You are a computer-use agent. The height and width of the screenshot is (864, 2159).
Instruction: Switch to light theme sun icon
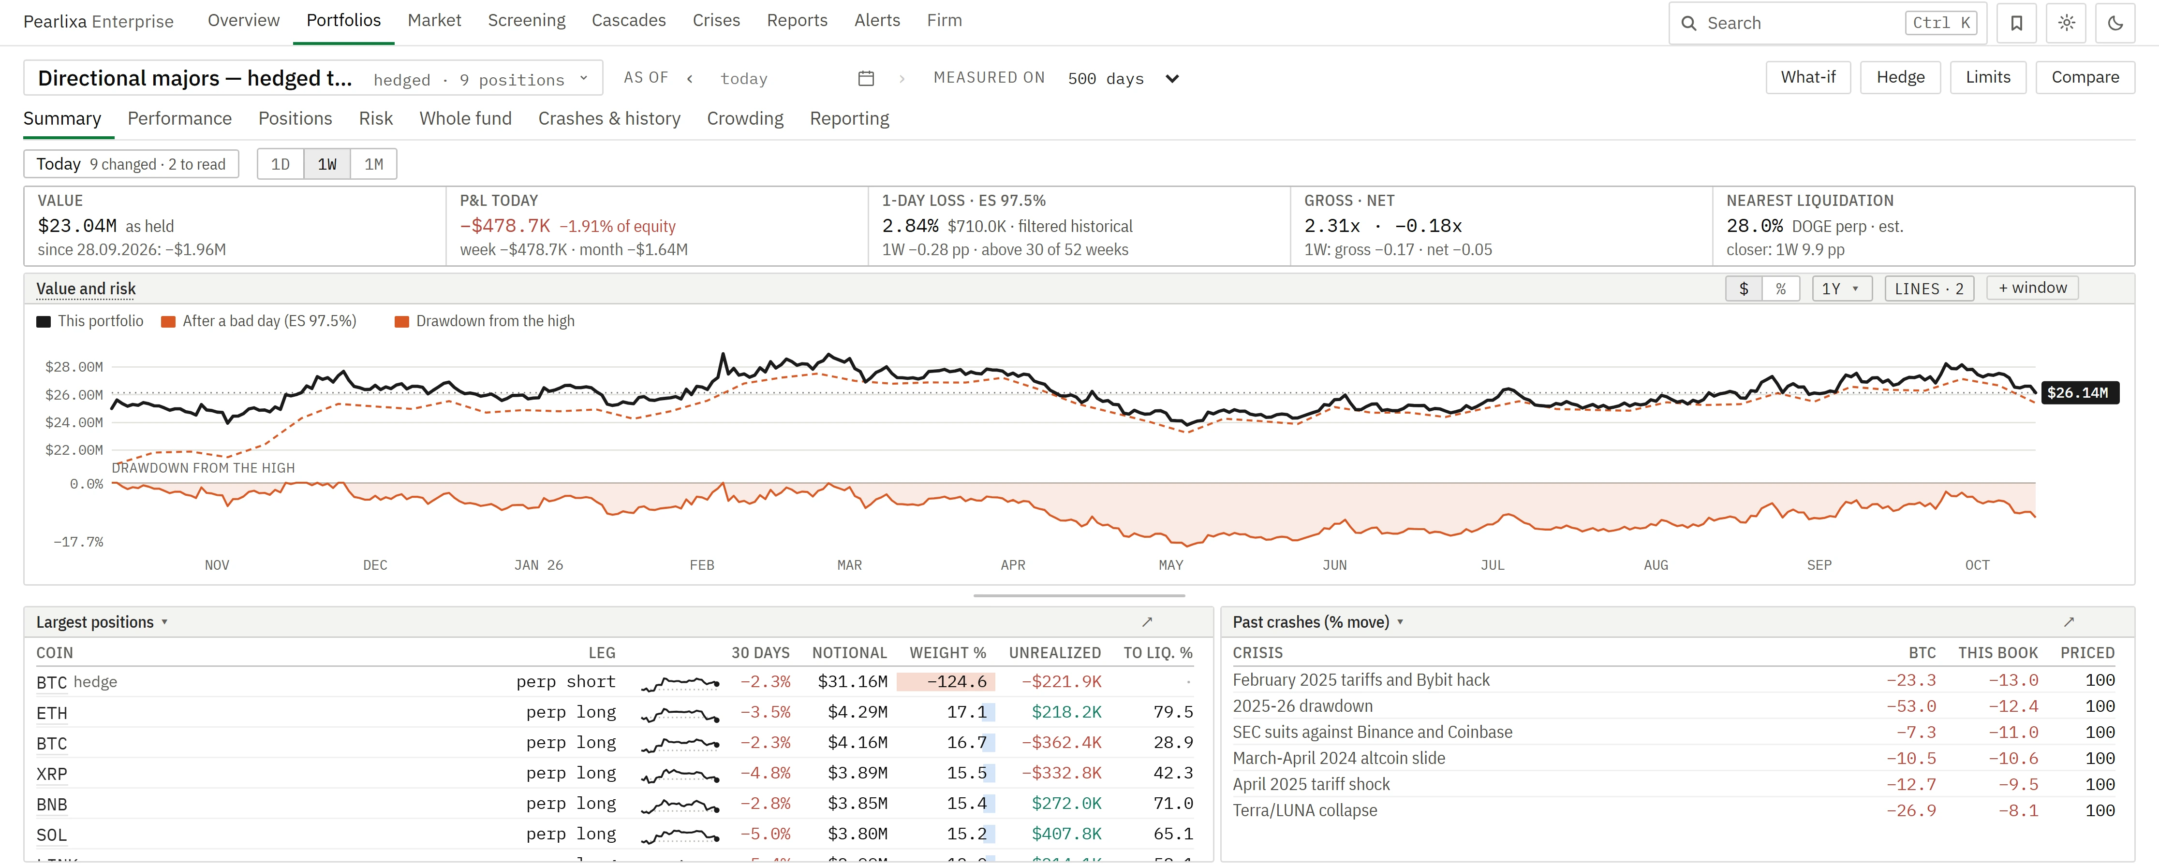point(2066,24)
